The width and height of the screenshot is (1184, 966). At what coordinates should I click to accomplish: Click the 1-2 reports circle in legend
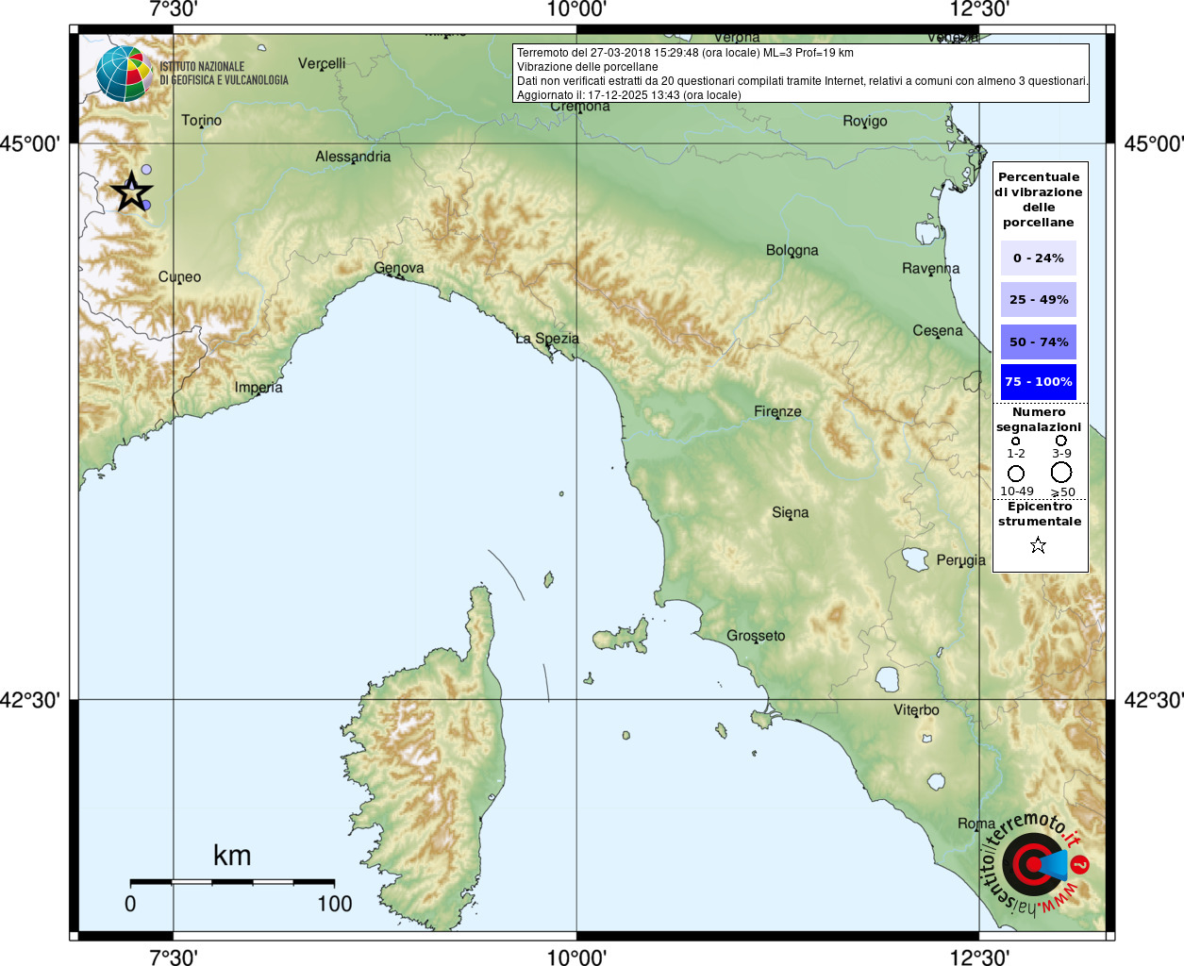click(1016, 441)
